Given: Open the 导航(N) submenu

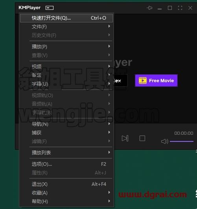Looking at the screenshot, I should (66, 124).
